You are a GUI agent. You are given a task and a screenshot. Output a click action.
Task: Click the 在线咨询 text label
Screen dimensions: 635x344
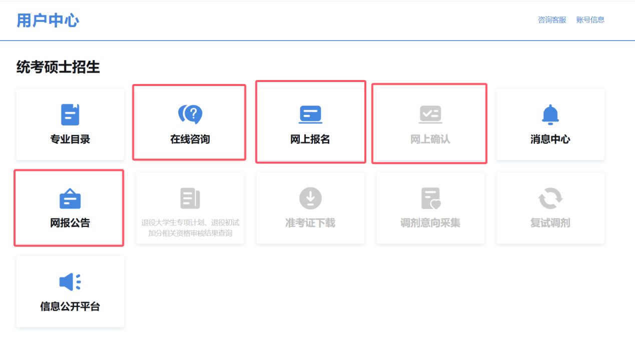pos(190,139)
